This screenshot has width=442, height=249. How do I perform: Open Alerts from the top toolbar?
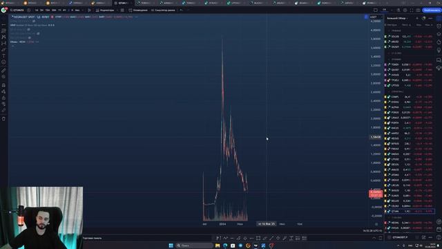[x=138, y=10]
